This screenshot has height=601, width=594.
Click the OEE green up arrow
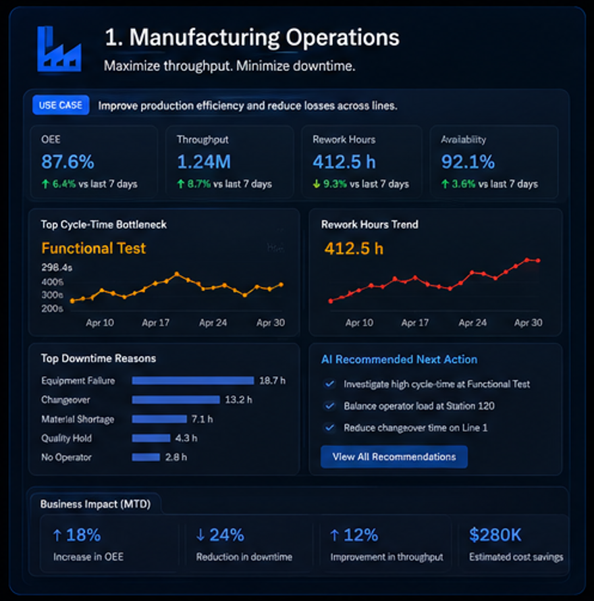pyautogui.click(x=45, y=184)
